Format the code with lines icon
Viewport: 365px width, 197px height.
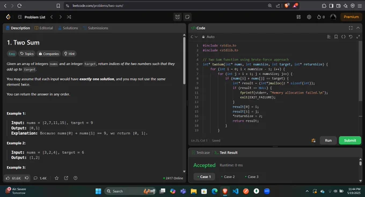pyautogui.click(x=328, y=37)
